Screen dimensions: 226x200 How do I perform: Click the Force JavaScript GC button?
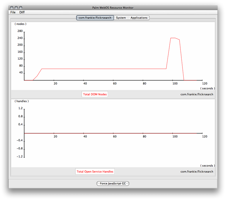point(113,184)
